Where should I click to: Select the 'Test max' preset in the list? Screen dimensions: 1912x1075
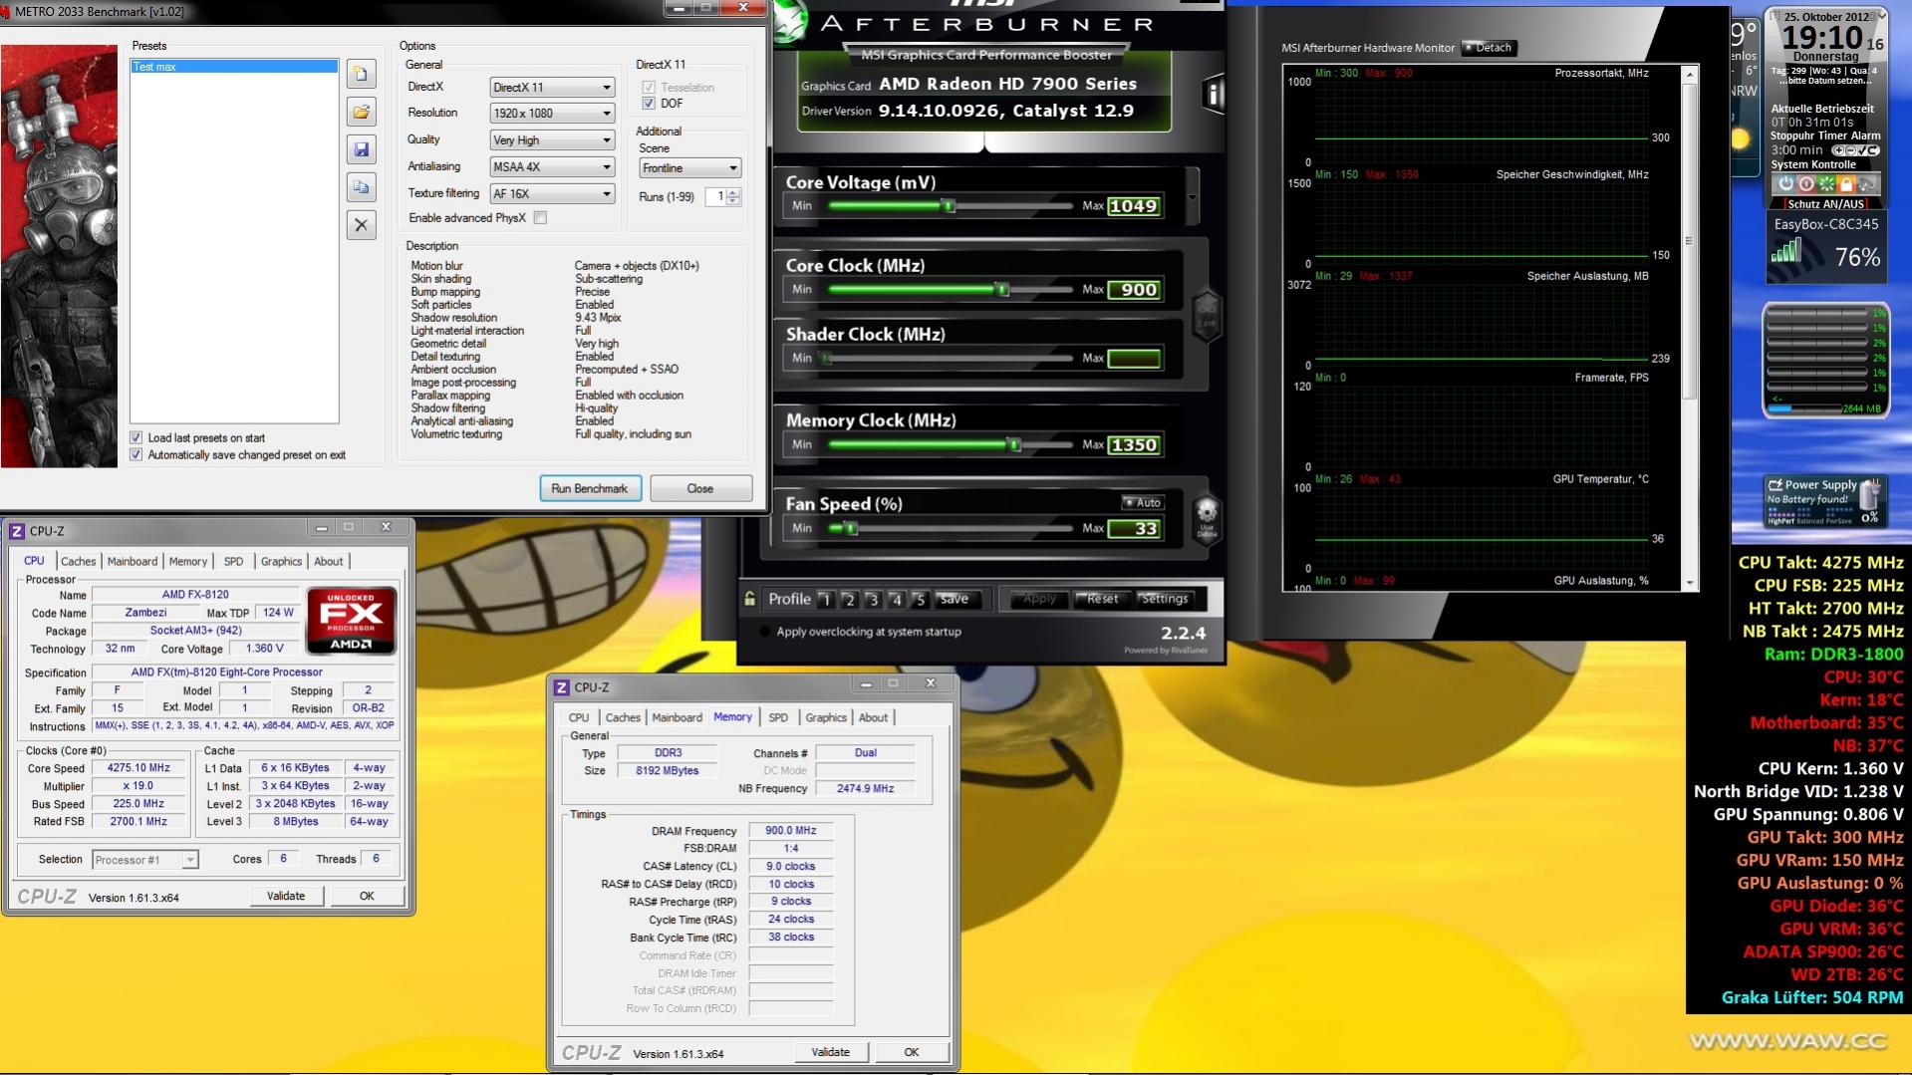pos(234,67)
